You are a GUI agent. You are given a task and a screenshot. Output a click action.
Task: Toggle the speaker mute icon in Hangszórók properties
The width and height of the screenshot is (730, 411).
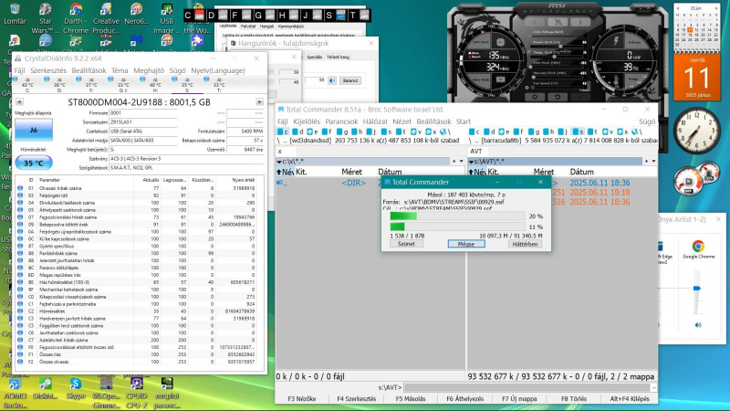(332, 80)
